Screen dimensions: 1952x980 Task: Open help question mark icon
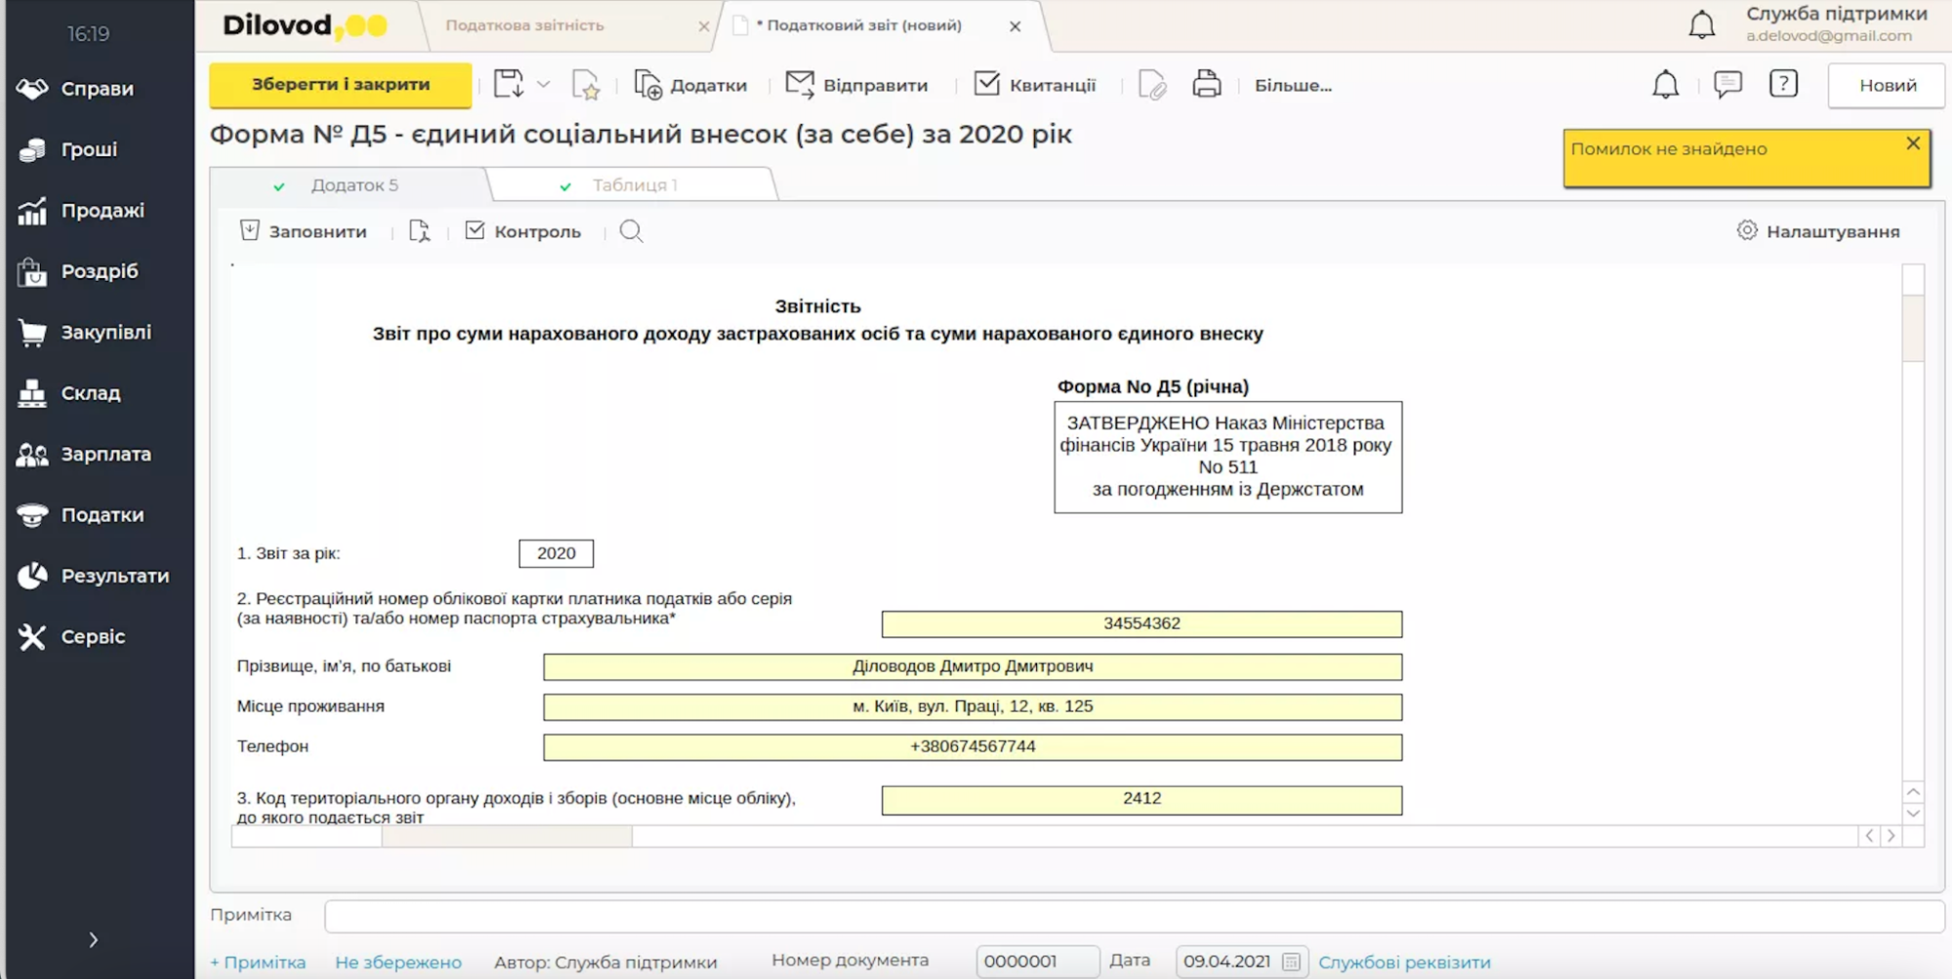pos(1783,84)
